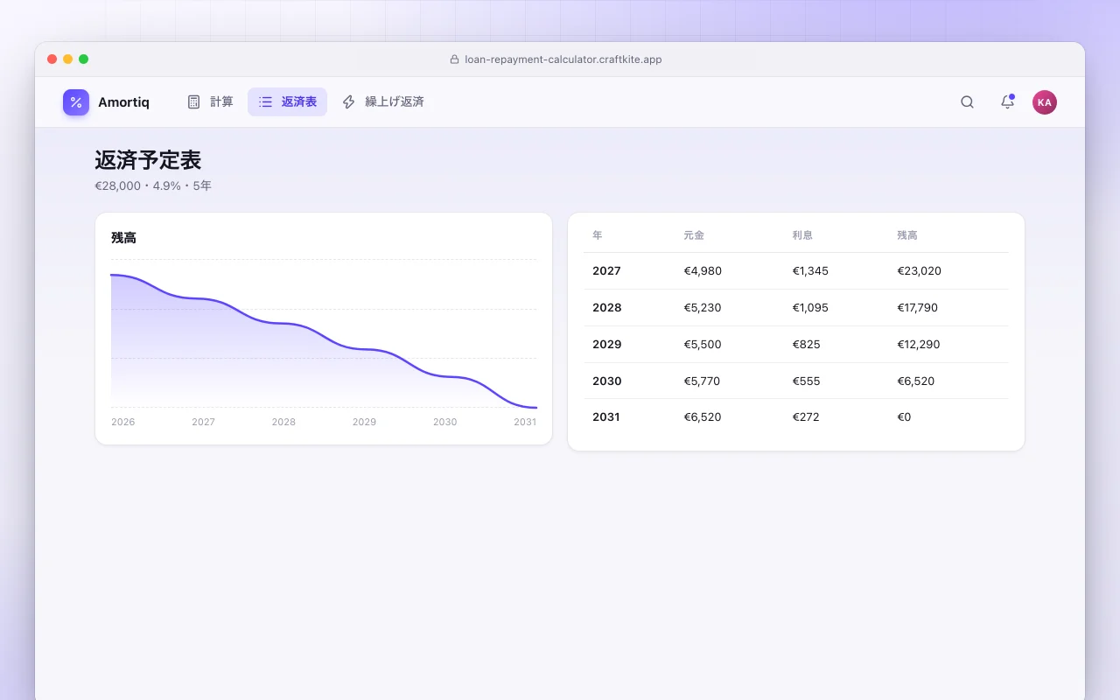Select the 2030 table row year
The image size is (1120, 700).
click(606, 381)
